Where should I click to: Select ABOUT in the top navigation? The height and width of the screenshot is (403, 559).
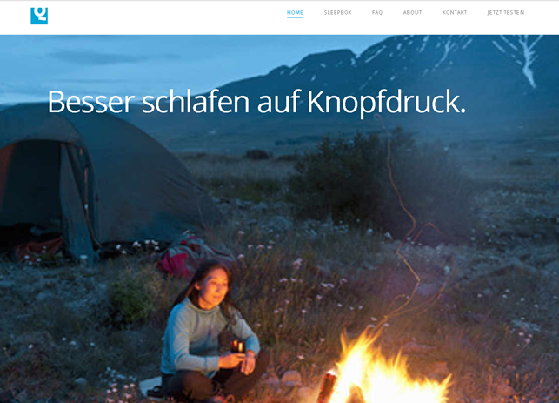pyautogui.click(x=412, y=12)
